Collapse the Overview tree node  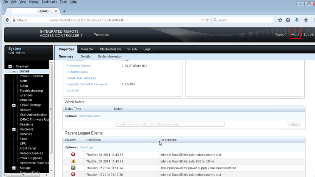(10, 66)
